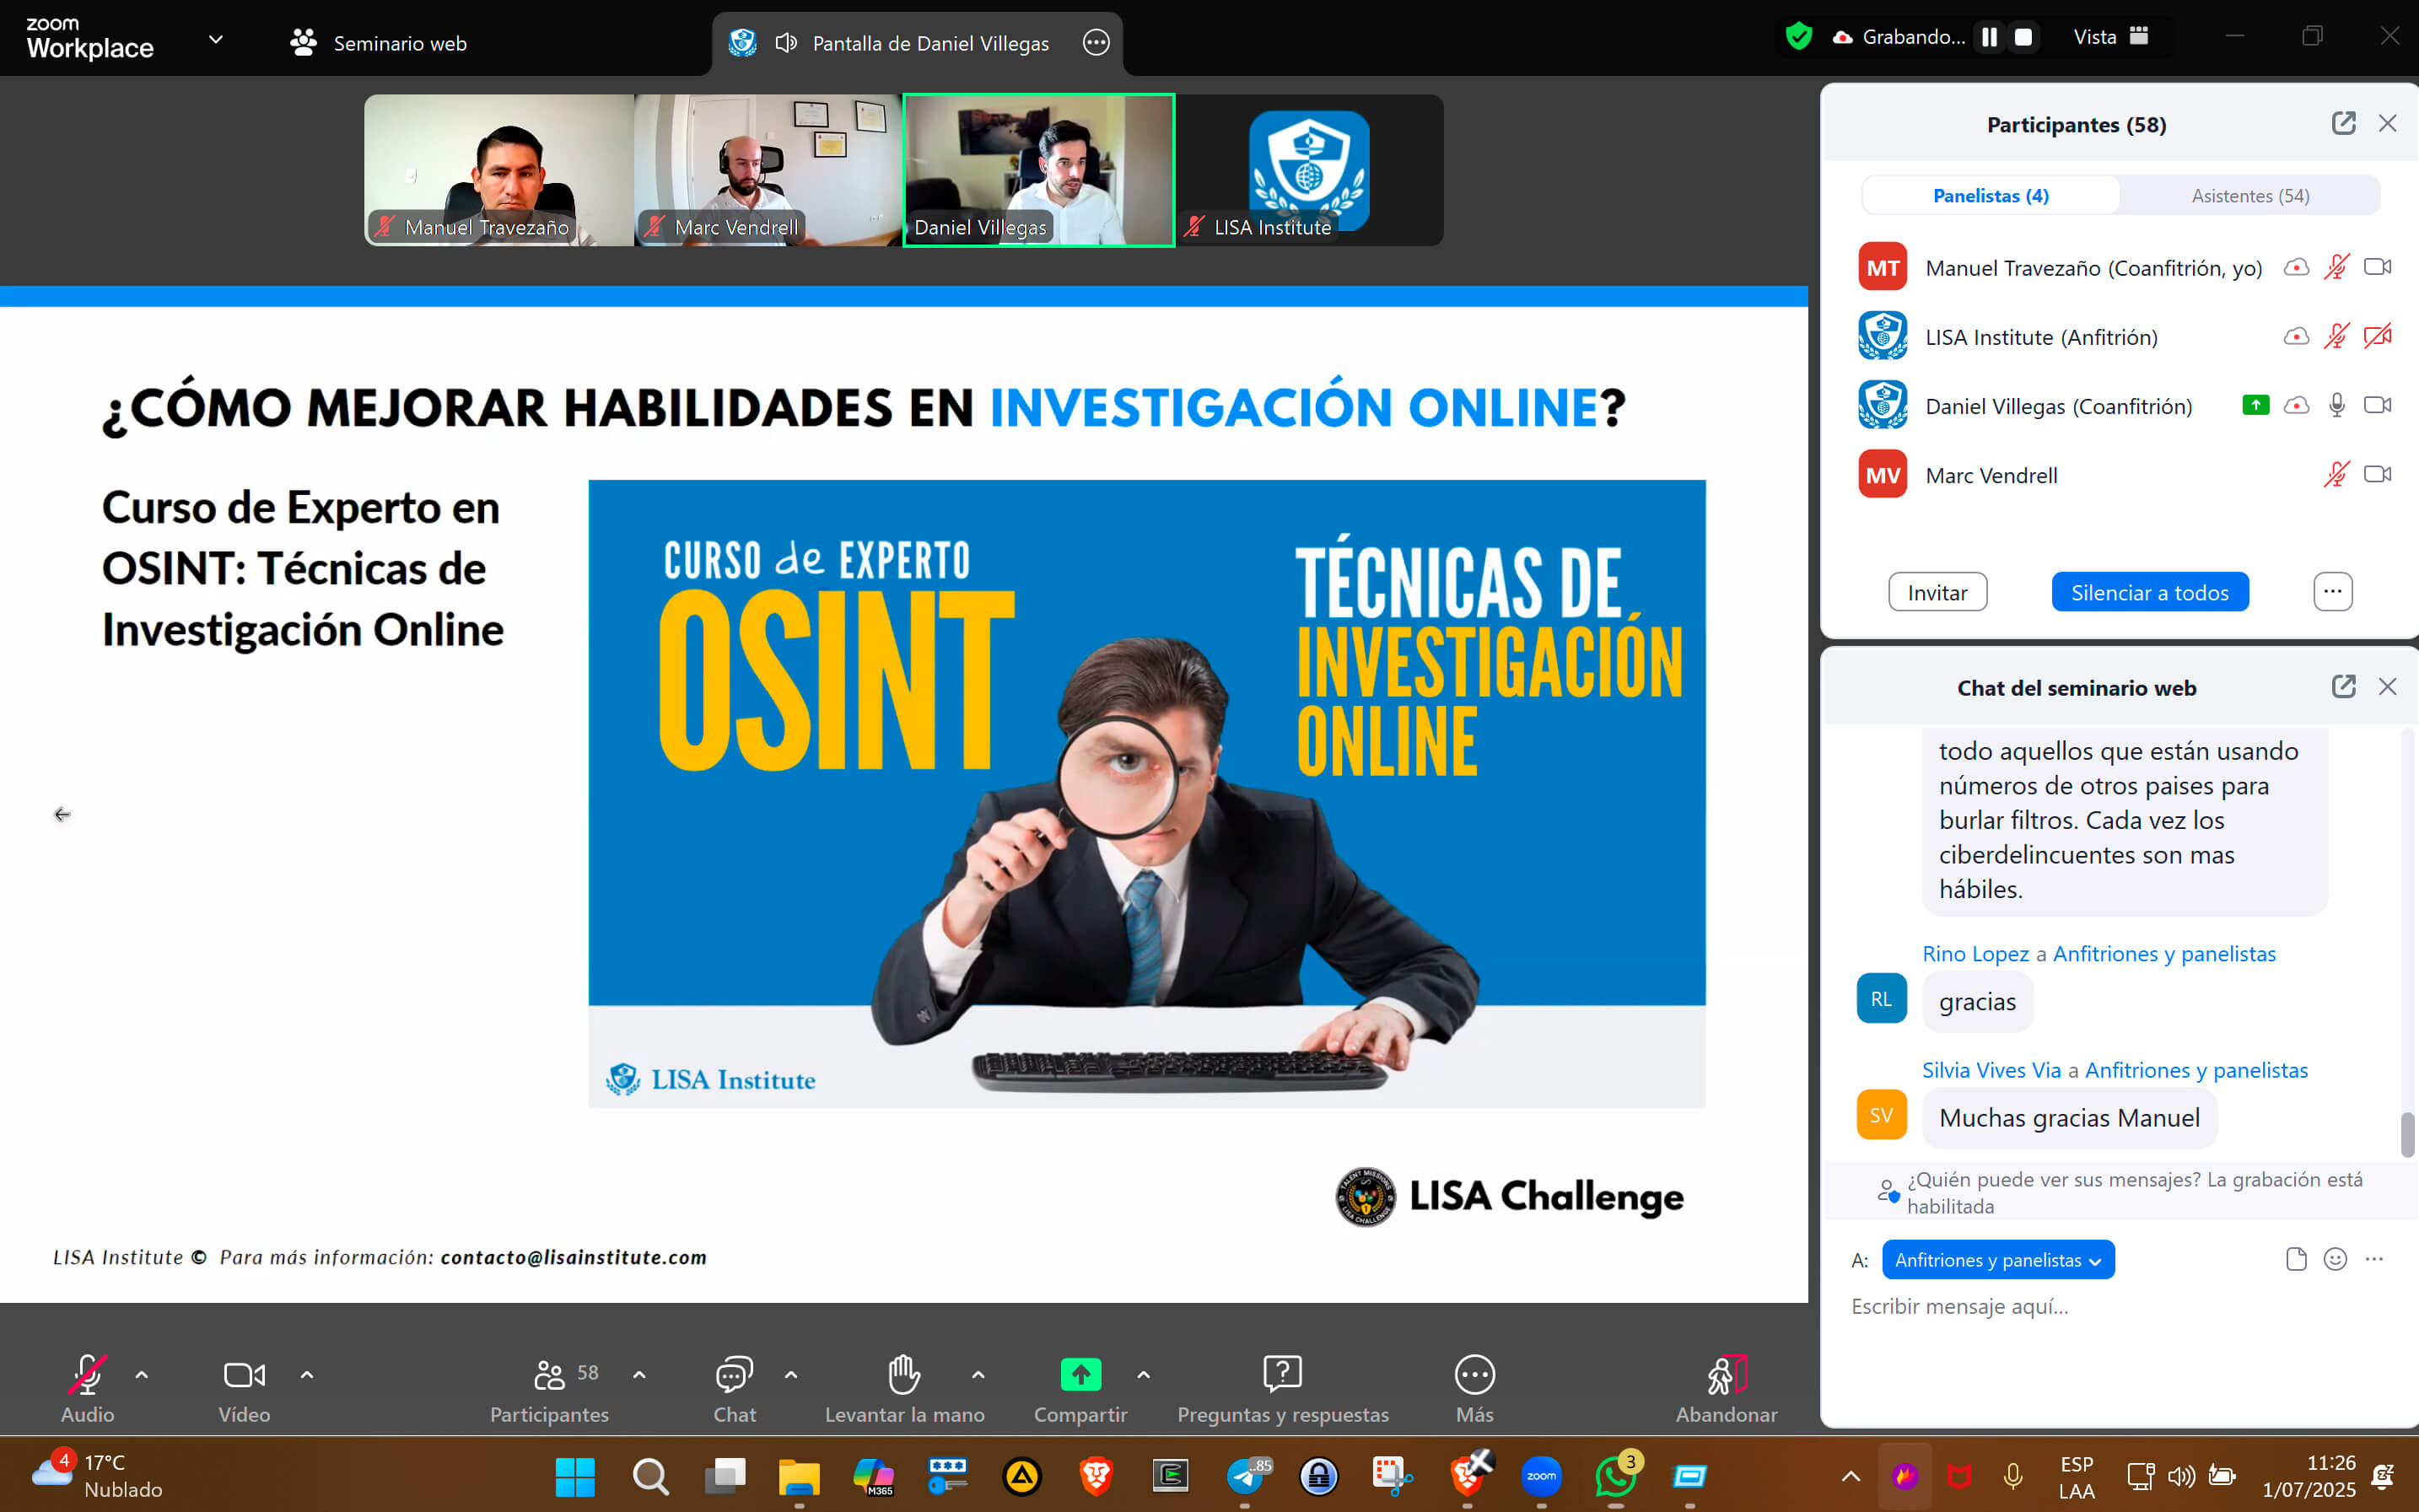Open ¿Quién puede ver sus mensajes? info
The height and width of the screenshot is (1512, 2419).
tap(2119, 1192)
